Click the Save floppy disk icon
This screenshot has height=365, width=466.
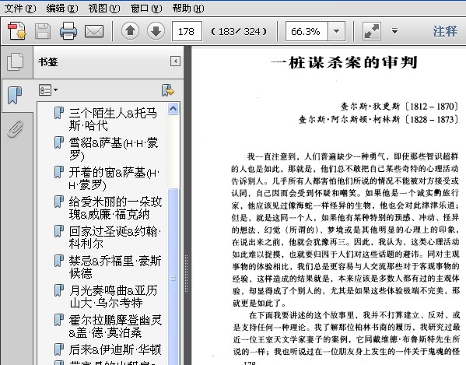[43, 31]
